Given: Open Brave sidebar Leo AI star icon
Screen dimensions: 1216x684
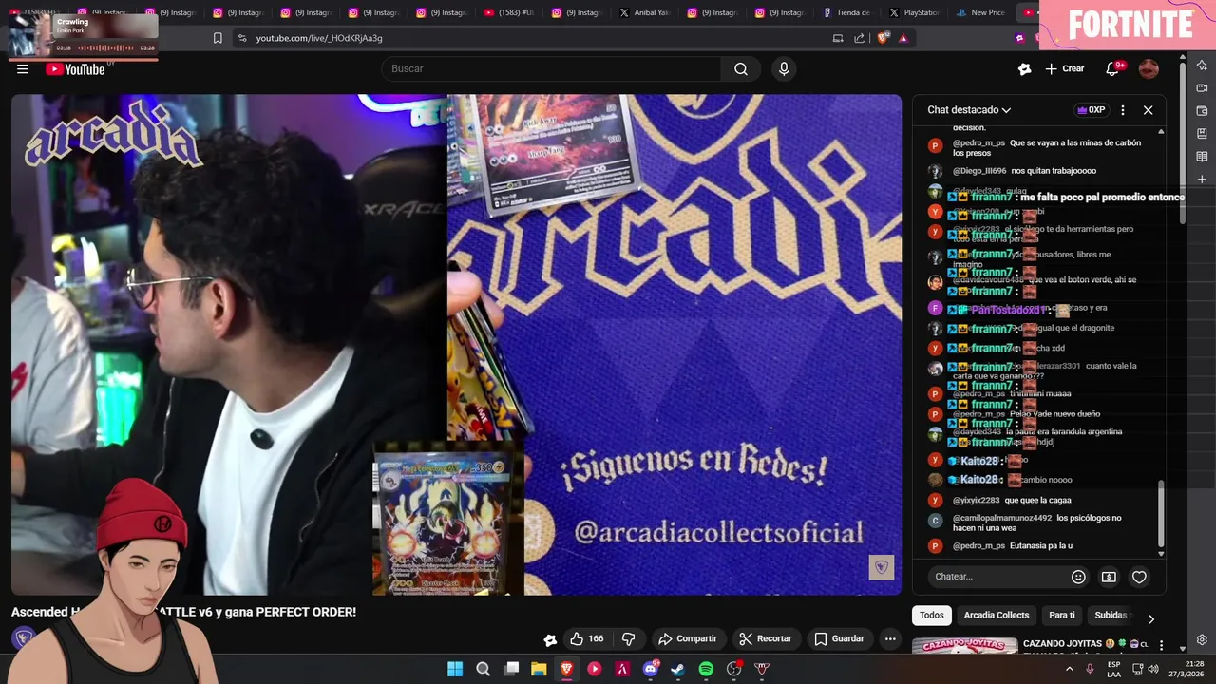Looking at the screenshot, I should coord(1202,66).
